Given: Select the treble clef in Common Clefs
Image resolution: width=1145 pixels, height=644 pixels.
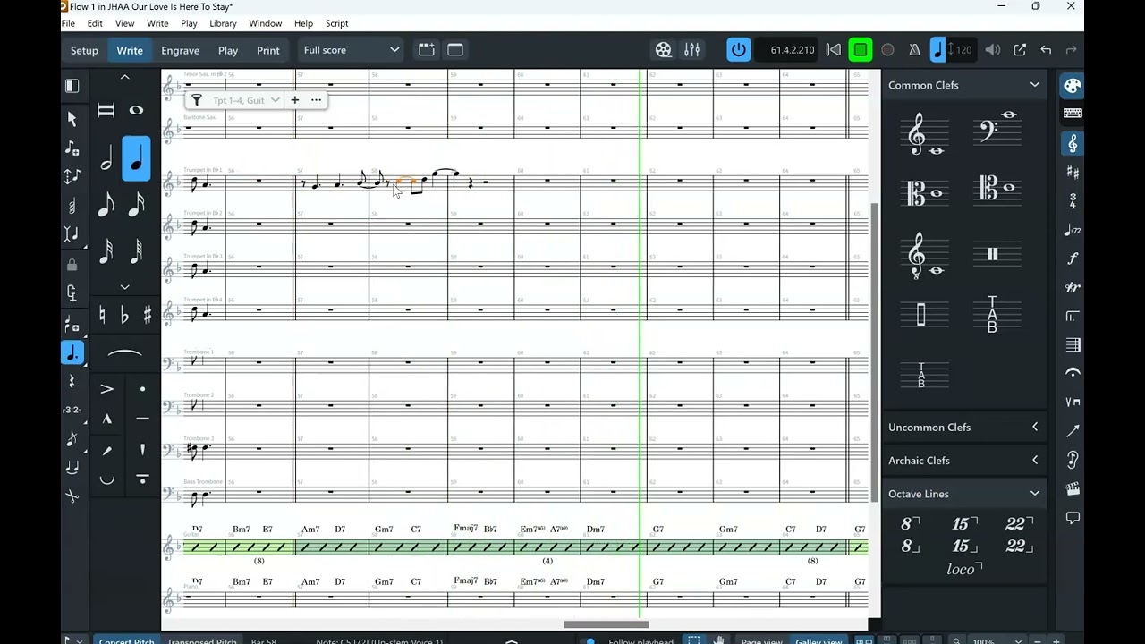Looking at the screenshot, I should click(x=924, y=134).
